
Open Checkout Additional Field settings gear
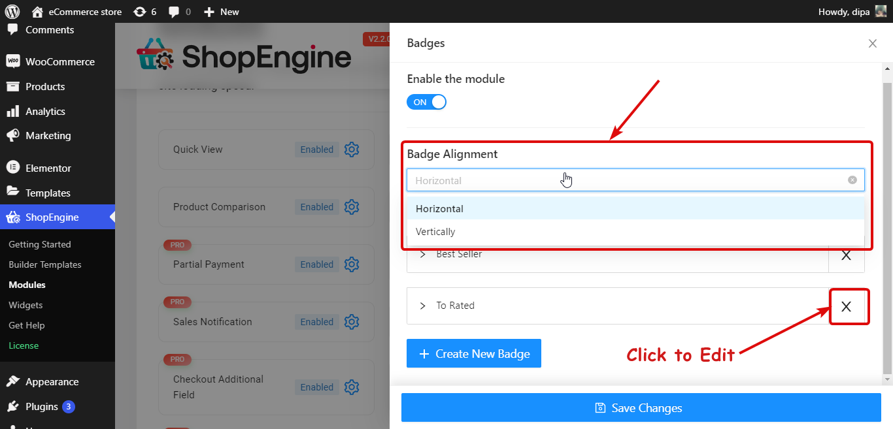coord(352,387)
